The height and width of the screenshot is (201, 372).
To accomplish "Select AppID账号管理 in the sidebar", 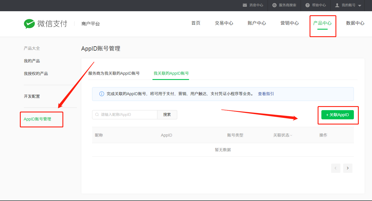I will [x=37, y=119].
